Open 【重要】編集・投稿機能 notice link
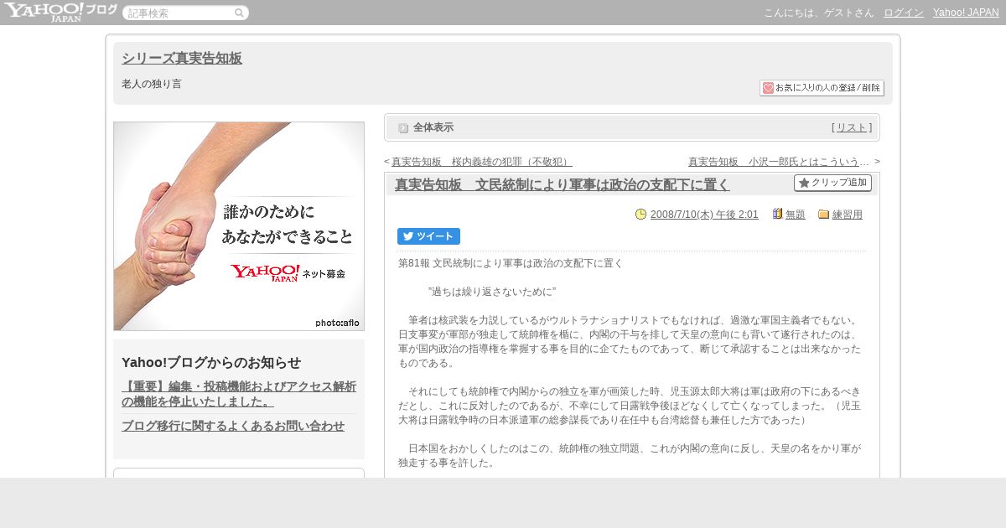The image size is (1006, 528). click(x=239, y=394)
